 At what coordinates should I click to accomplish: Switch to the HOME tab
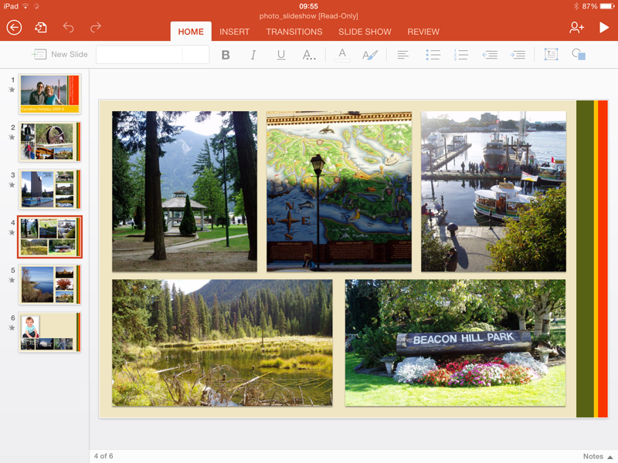(x=191, y=32)
